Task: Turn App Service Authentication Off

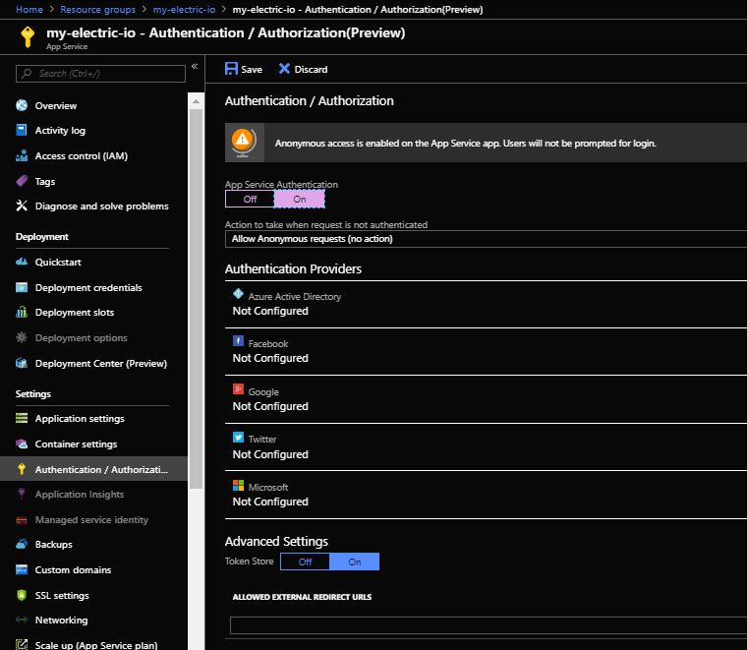Action: [250, 199]
